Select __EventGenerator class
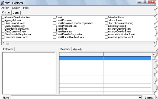Image resolution: width=158 pixels, height=99 pixels. pyautogui.click(x=63, y=31)
